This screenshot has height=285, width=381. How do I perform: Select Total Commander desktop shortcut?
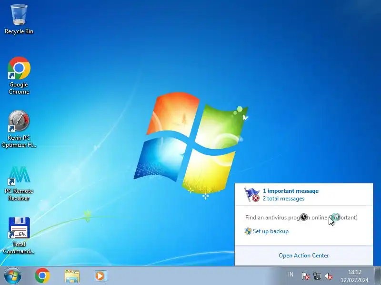(x=19, y=236)
